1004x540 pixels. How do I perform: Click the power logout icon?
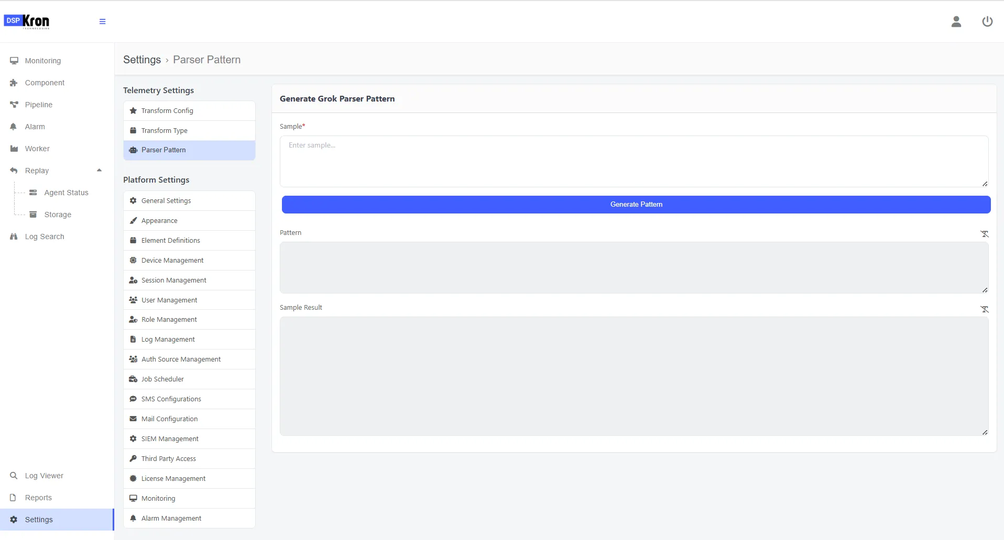987,21
